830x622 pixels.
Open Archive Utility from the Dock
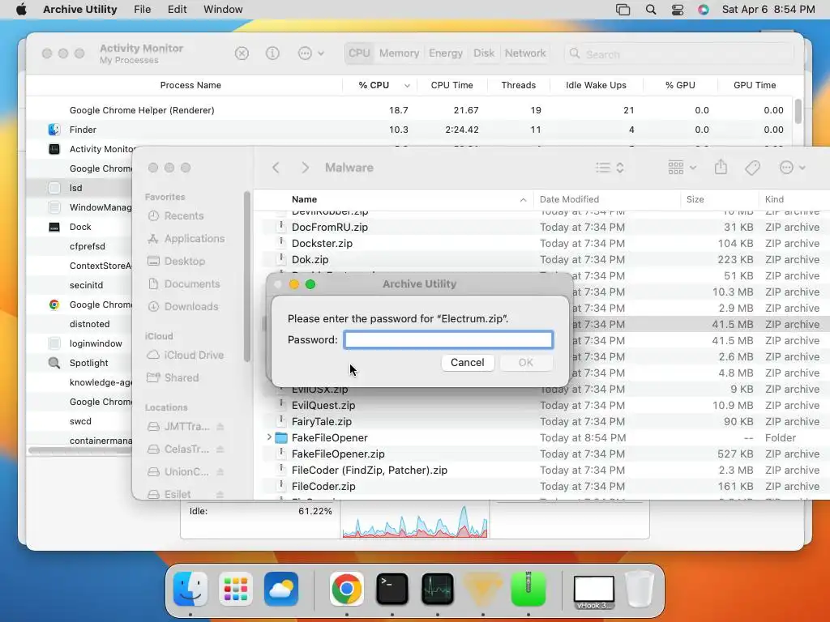[528, 589]
